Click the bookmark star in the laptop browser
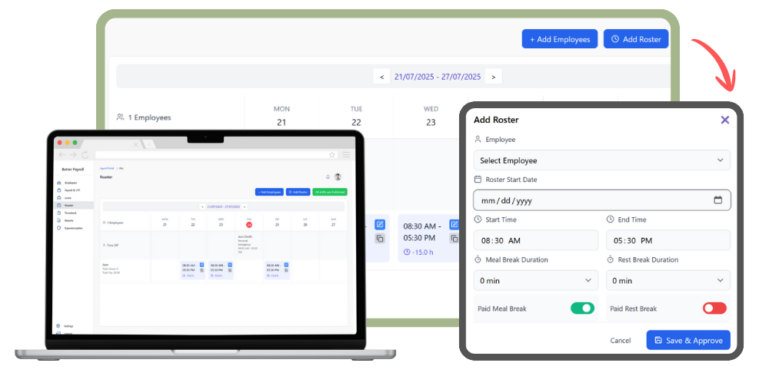The height and width of the screenshot is (376, 769). pyautogui.click(x=332, y=154)
